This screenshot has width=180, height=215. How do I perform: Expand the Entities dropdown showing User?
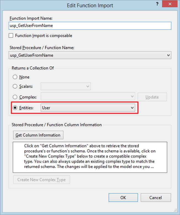88,108
